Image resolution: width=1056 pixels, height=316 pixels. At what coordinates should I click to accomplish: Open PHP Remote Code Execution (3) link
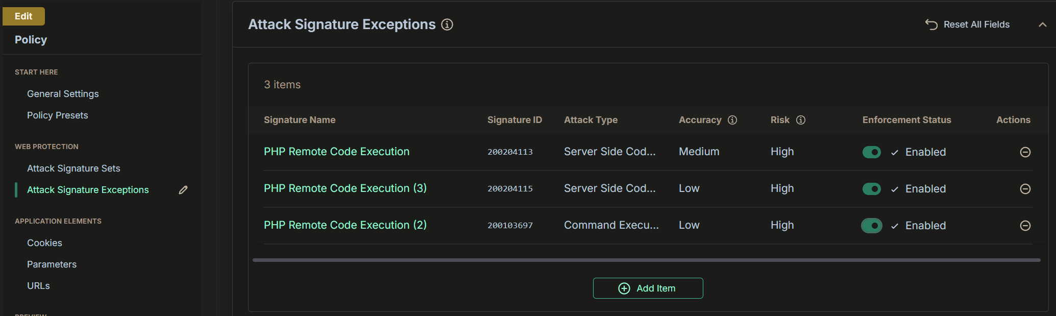(x=345, y=188)
